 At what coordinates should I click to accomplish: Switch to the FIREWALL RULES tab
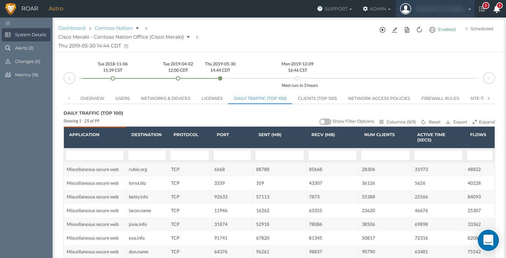(x=440, y=98)
